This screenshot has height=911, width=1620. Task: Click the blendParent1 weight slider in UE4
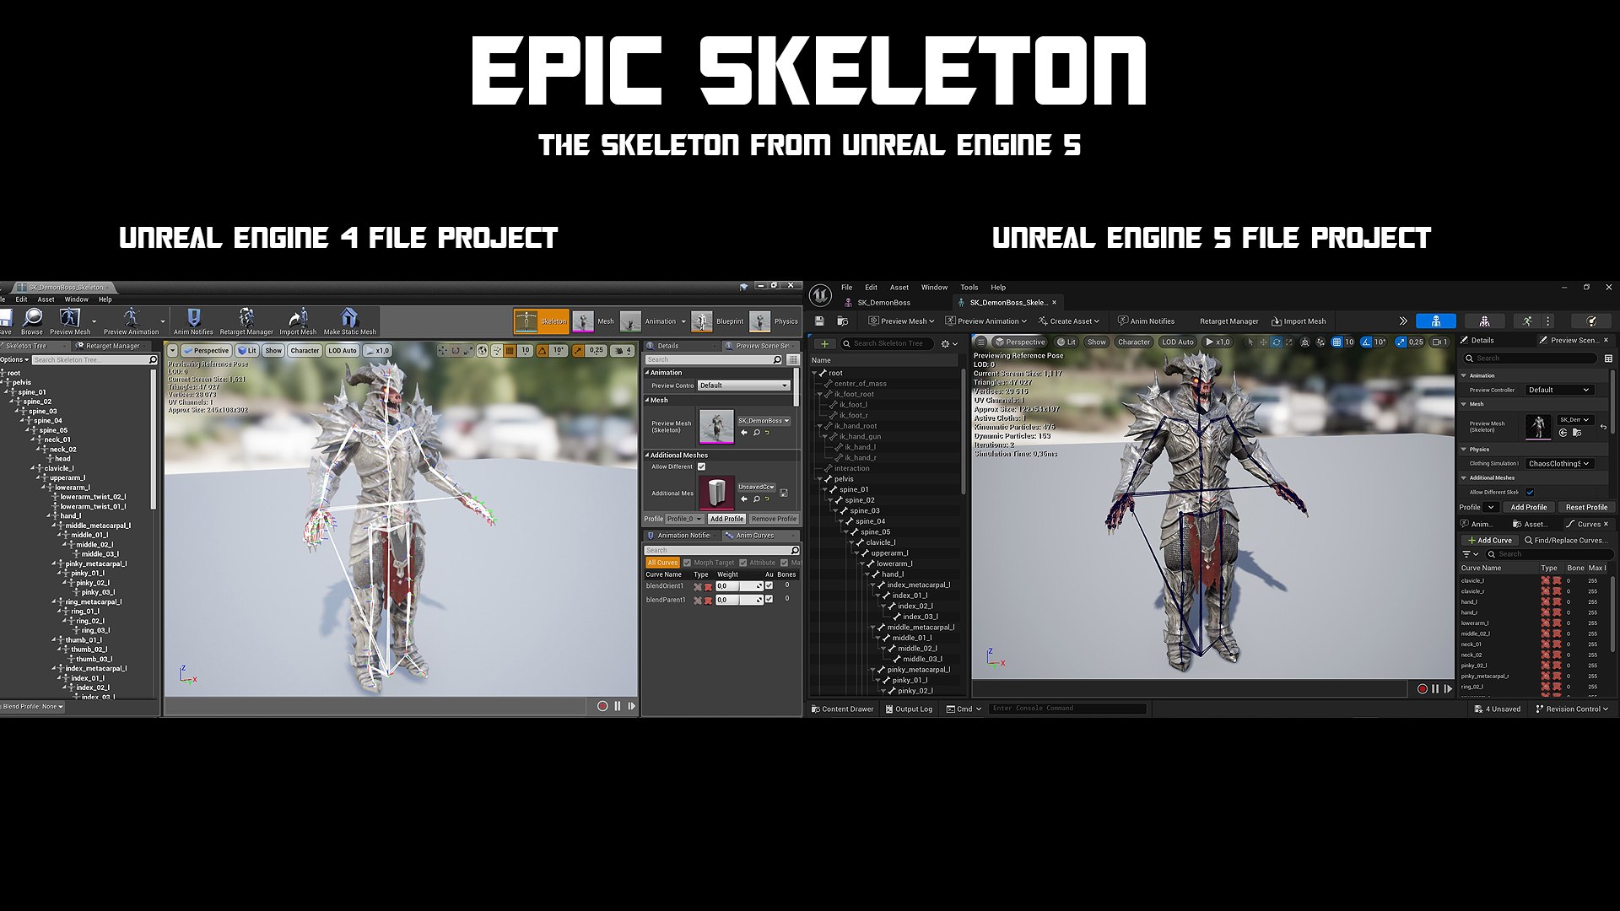(x=739, y=600)
